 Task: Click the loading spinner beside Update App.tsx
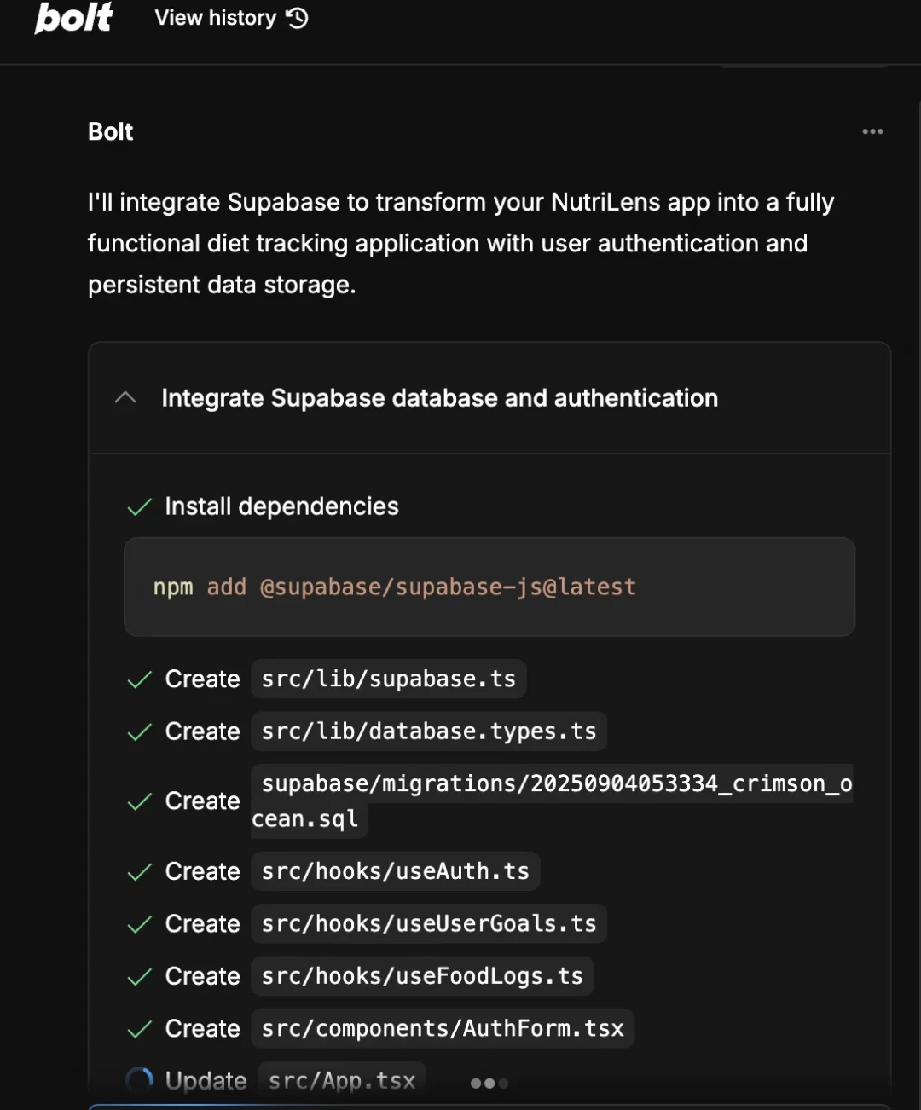coord(139,1081)
